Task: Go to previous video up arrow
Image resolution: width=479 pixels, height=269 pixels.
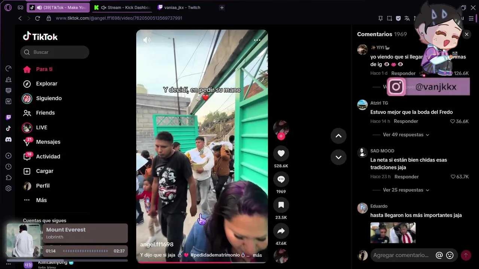Action: pos(339,136)
